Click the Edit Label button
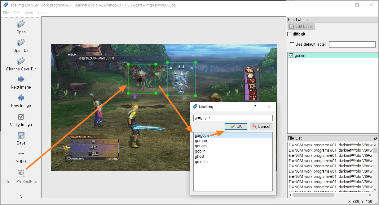Image resolution: width=379 pixels, height=205 pixels. coord(302,27)
